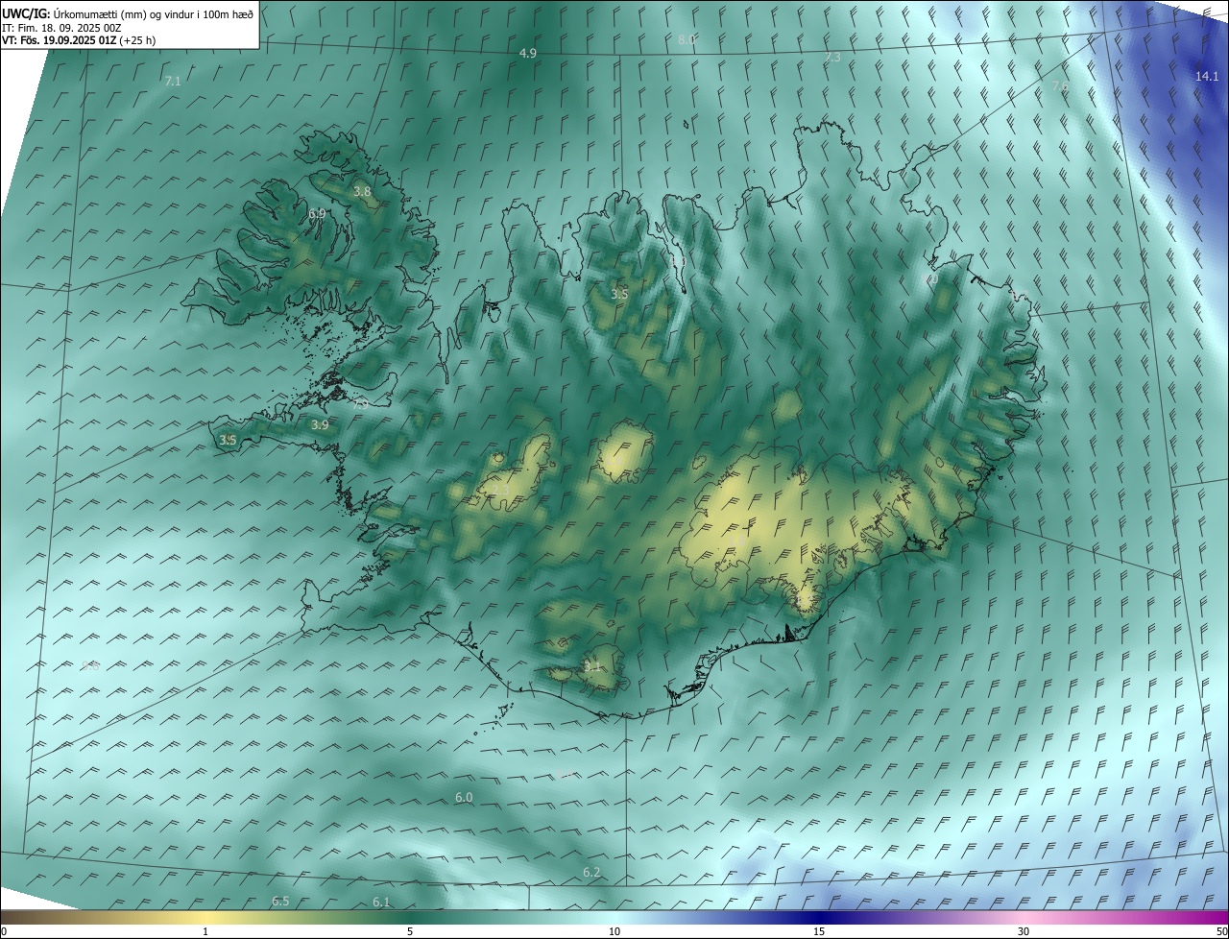Click the '15' tick on the color scale
The height and width of the screenshot is (939, 1229).
click(x=819, y=932)
